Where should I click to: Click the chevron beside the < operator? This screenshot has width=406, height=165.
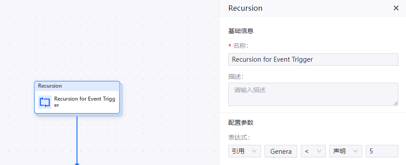[x=319, y=151]
